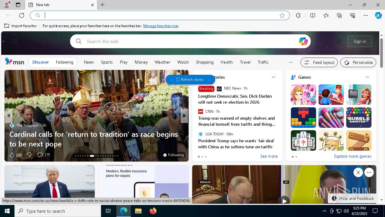Screen dimensions: 385x217
Task: Click the browser refresh button
Action: pyautogui.click(x=22, y=15)
